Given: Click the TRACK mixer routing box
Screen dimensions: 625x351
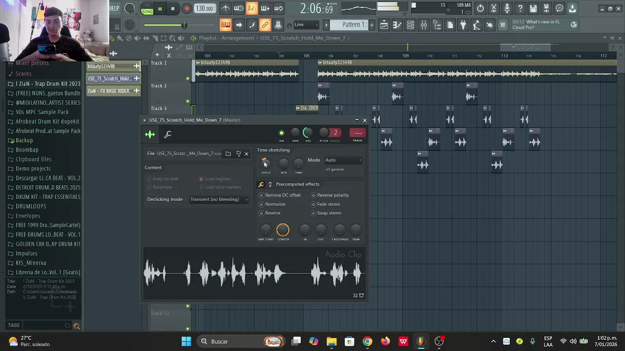Looking at the screenshot, I should [357, 133].
